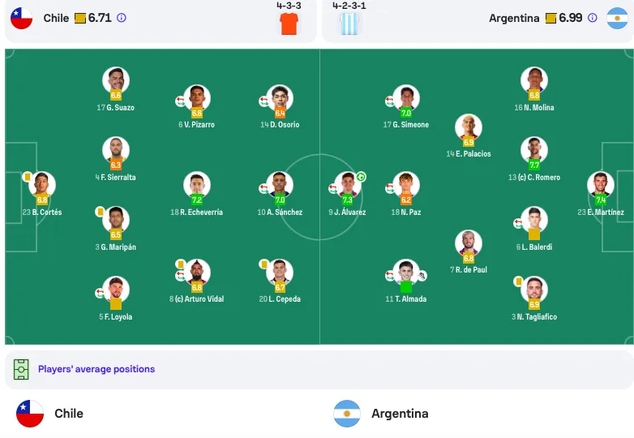634x438 pixels.
Task: Click N. Tagliafico player avatar
Action: click(x=534, y=290)
